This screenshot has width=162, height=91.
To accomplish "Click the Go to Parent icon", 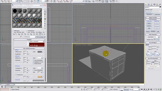I will (x=42, y=34).
